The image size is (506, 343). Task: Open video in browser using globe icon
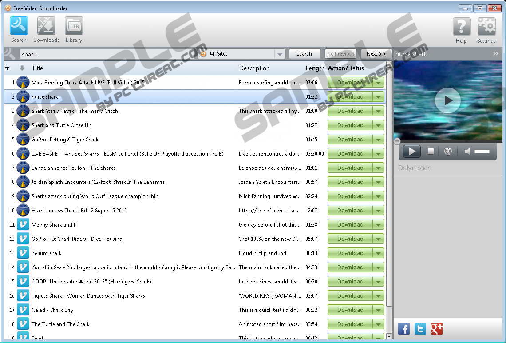coord(448,152)
